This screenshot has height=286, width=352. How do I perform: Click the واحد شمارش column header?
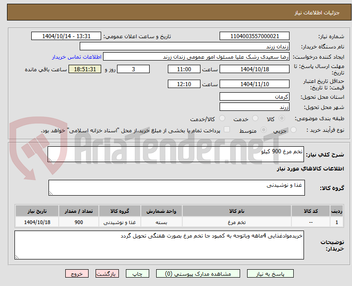coord(161,211)
